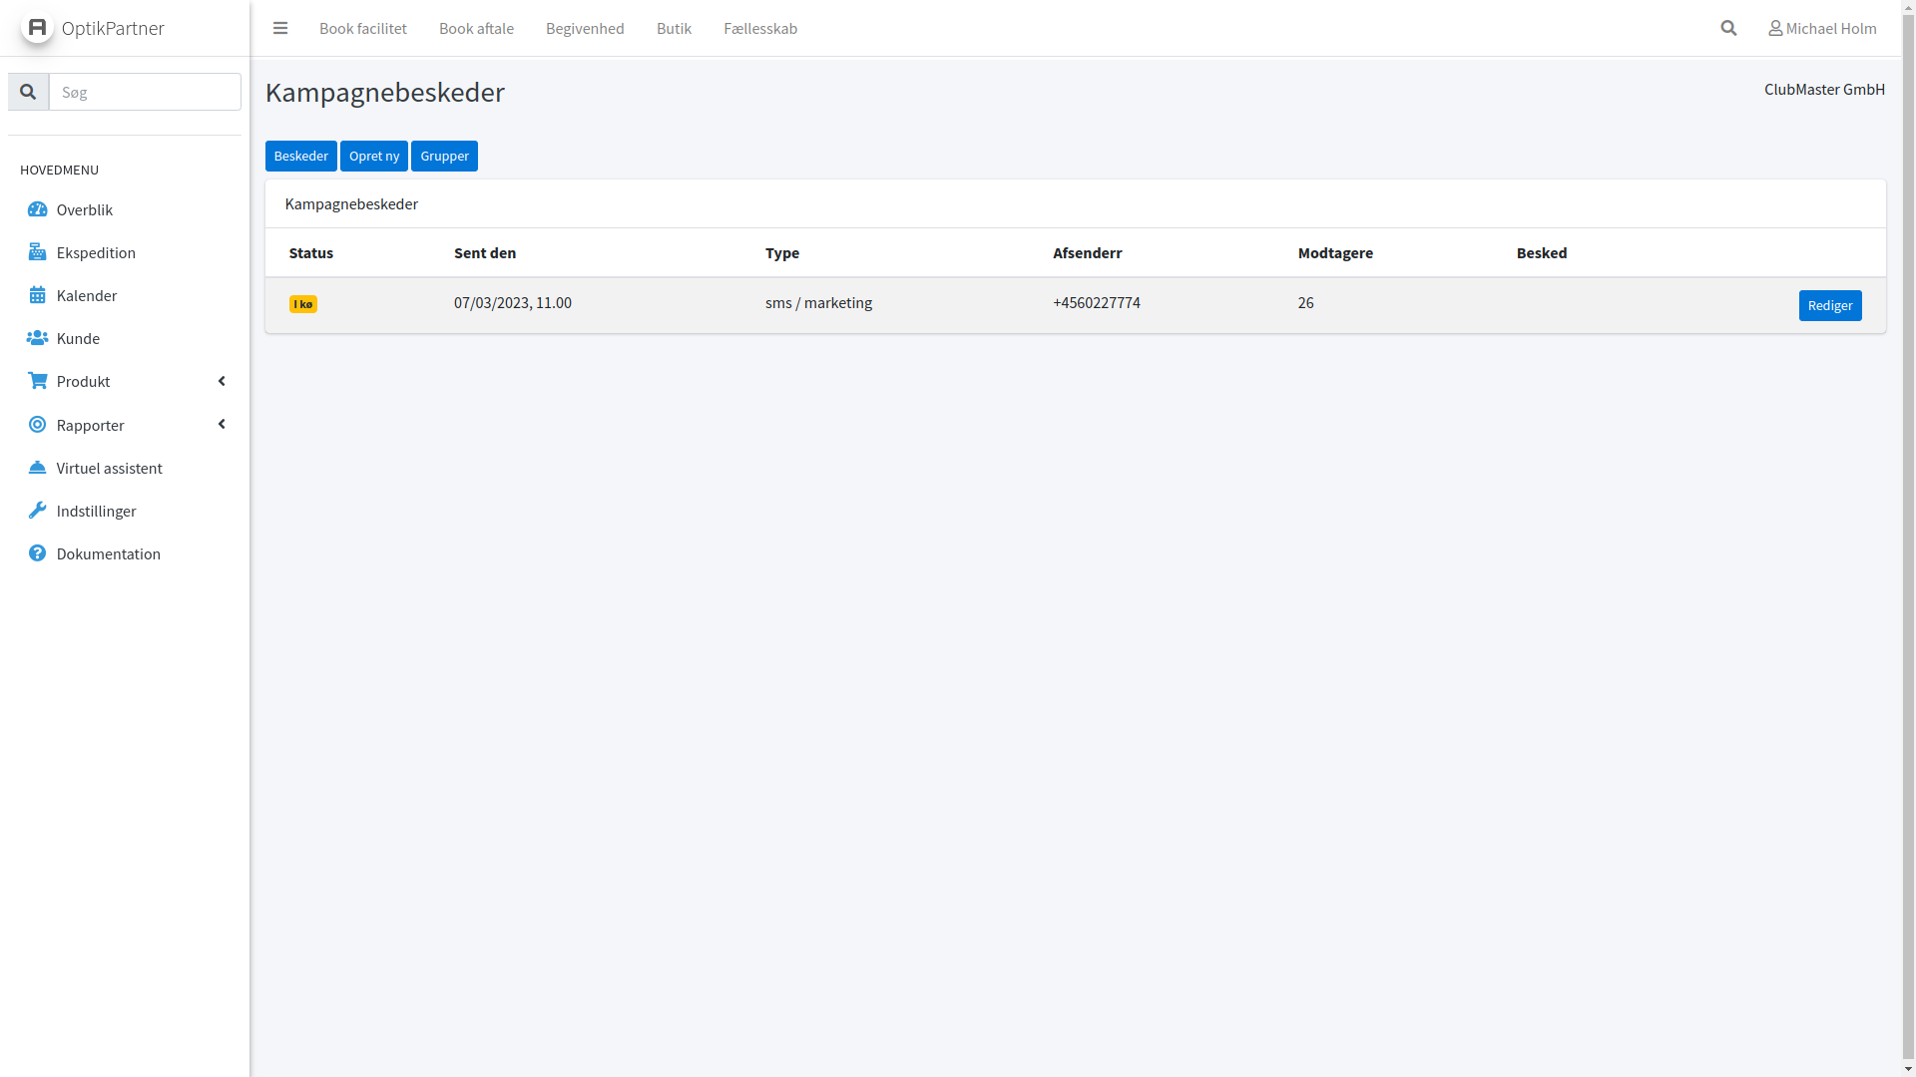Click the Kalender calendar icon
Viewport: 1916px width, 1077px height.
pyautogui.click(x=37, y=295)
